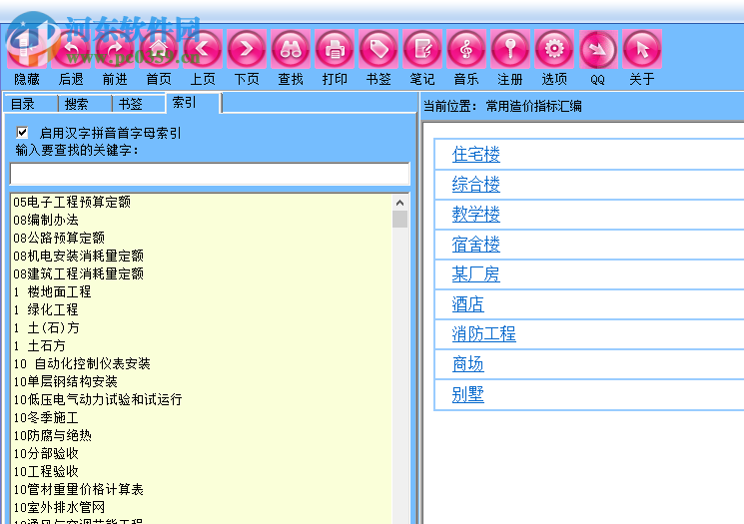Open the 教学楼 link

tap(476, 215)
